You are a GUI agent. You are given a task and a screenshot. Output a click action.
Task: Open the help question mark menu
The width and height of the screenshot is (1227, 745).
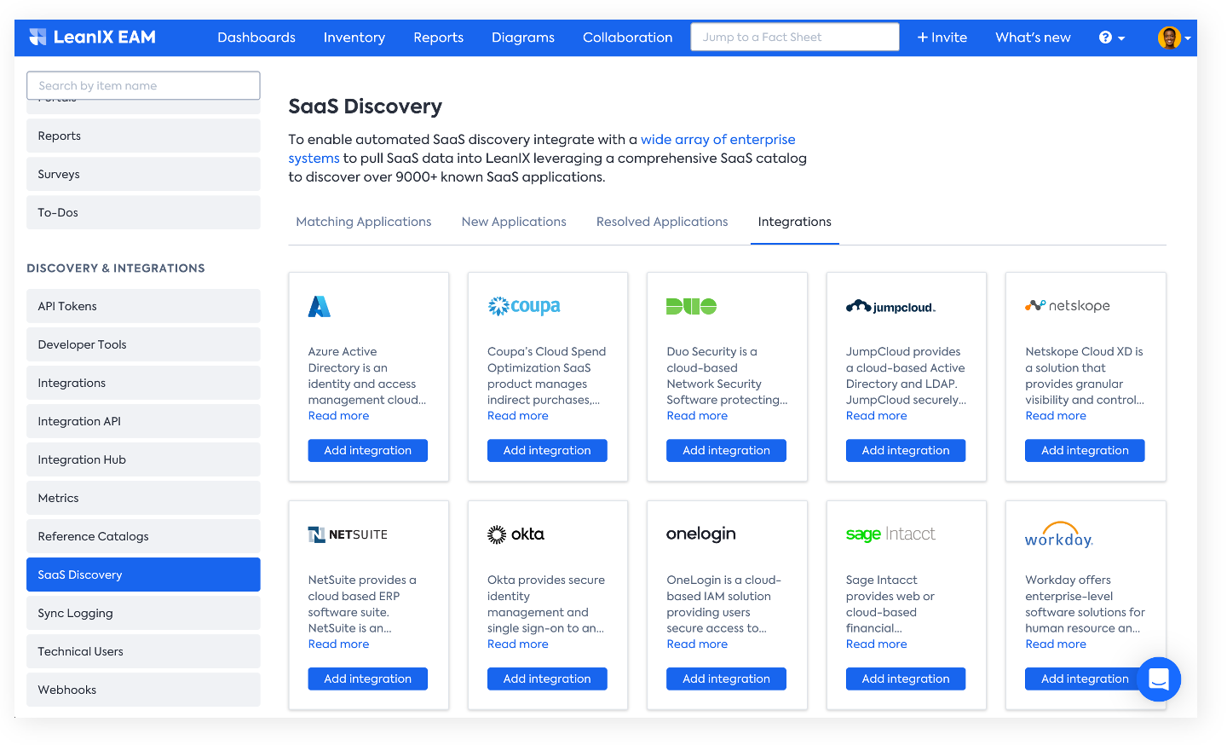click(1111, 38)
